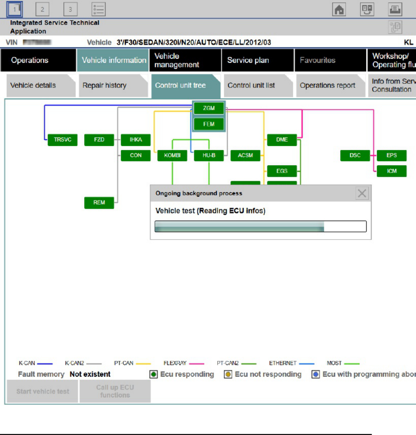Viewport: 416px width, 435px height.
Task: Click the display switch icon beside home
Action: [367, 9]
